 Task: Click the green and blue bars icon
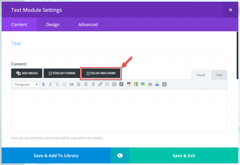click(143, 84)
